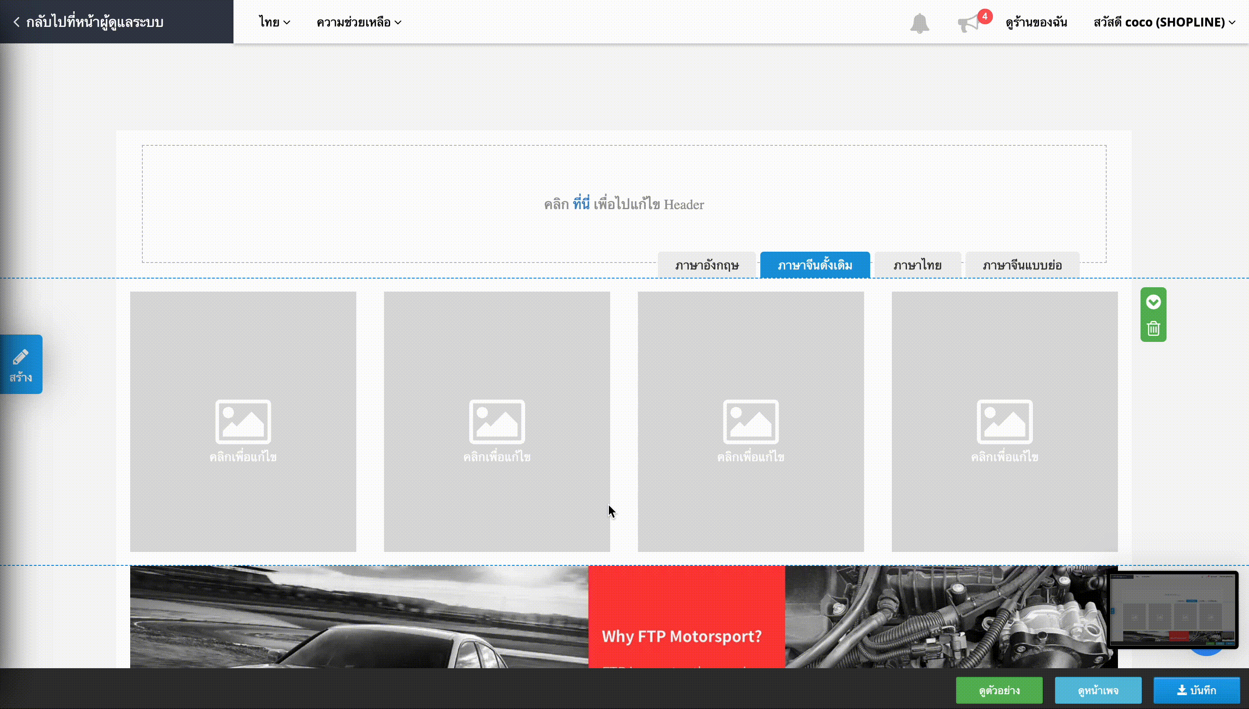Viewport: 1249px width, 709px height.
Task: Click the first image placeholder icon
Action: point(243,422)
